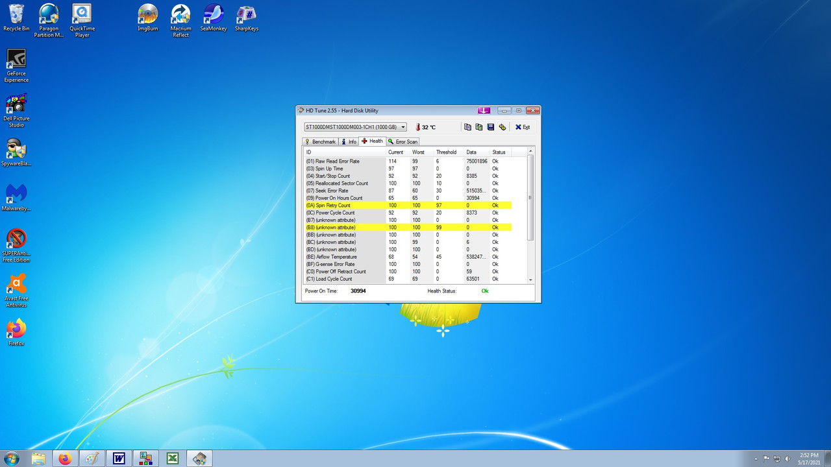The height and width of the screenshot is (467, 831).
Task: Open the Info tab in HD Tune
Action: pos(349,141)
